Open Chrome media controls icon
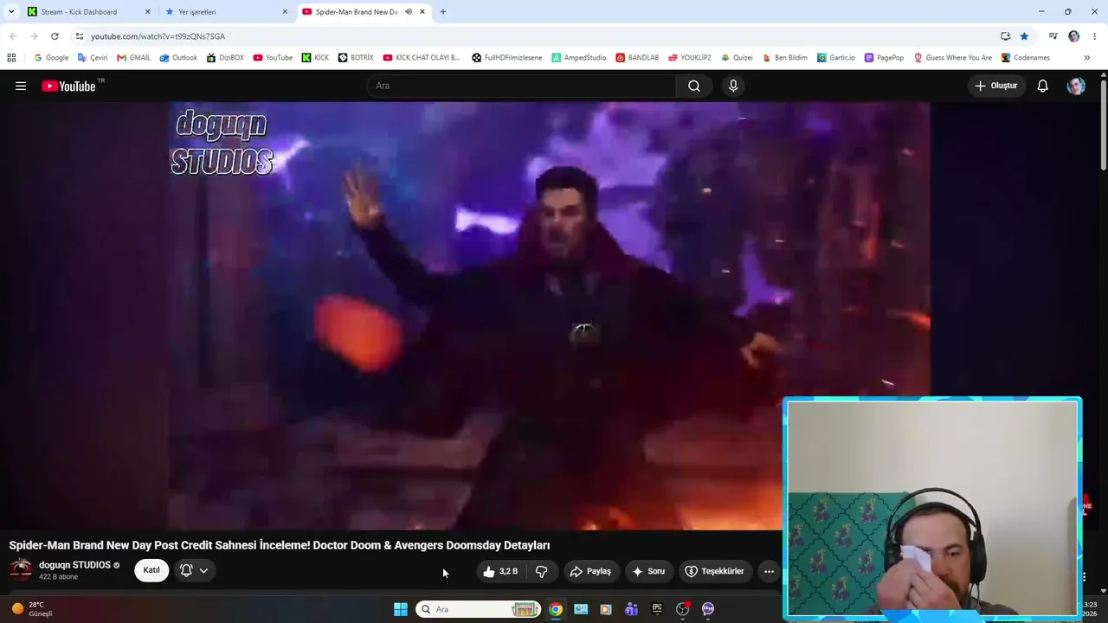This screenshot has width=1108, height=623. 1053,36
